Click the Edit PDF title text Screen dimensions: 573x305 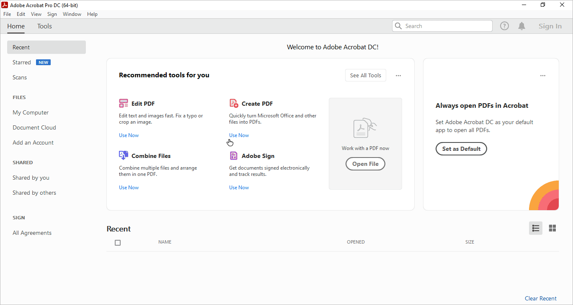(143, 104)
